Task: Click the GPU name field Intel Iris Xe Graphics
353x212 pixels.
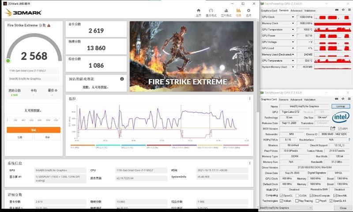Action: pyautogui.click(x=304, y=106)
